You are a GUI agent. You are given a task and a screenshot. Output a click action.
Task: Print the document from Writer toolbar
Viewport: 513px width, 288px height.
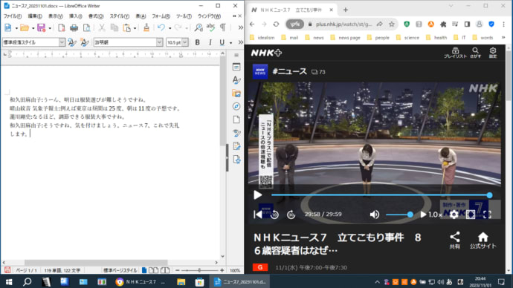tap(74, 27)
